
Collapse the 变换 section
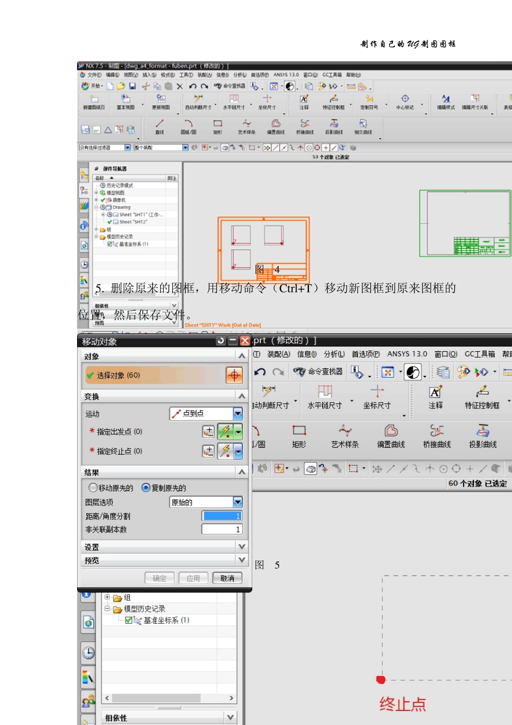tap(242, 396)
